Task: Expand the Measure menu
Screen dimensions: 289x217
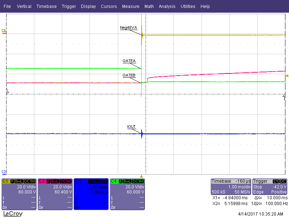Action: pyautogui.click(x=130, y=7)
